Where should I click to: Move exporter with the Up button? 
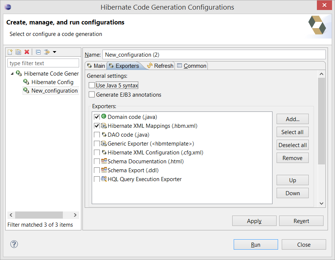292,180
